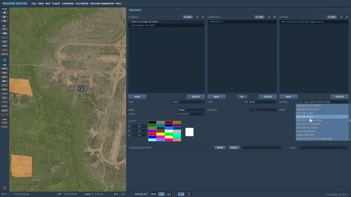Add NEW action
The image size is (351, 197).
tap(288, 97)
